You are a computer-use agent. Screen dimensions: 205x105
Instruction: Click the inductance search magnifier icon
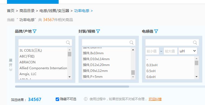195,42
